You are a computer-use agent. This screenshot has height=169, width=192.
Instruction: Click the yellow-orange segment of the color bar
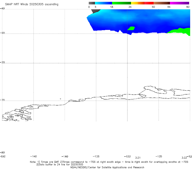(138, 3)
